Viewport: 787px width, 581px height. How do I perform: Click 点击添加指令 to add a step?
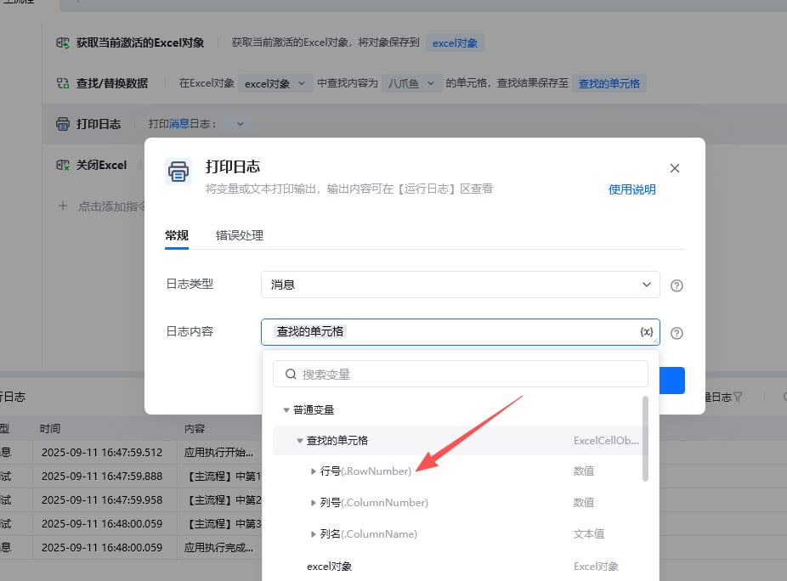pos(111,206)
